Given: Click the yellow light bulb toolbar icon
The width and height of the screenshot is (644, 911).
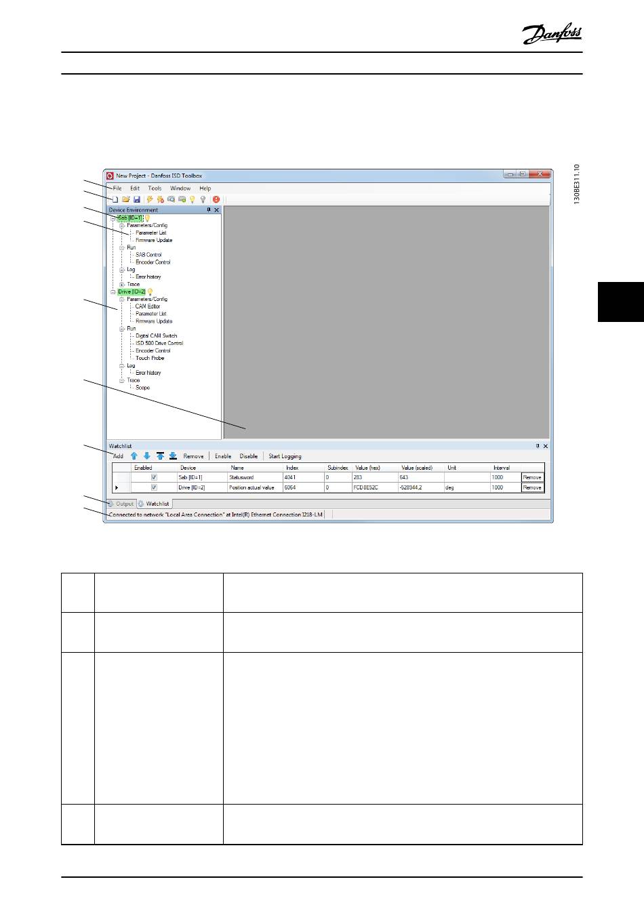Looking at the screenshot, I should pyautogui.click(x=193, y=199).
